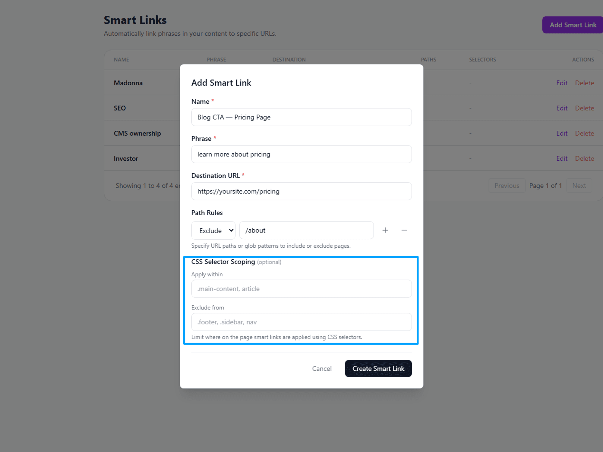
Task: Click the minus icon to remove path rule
Action: [404, 231]
